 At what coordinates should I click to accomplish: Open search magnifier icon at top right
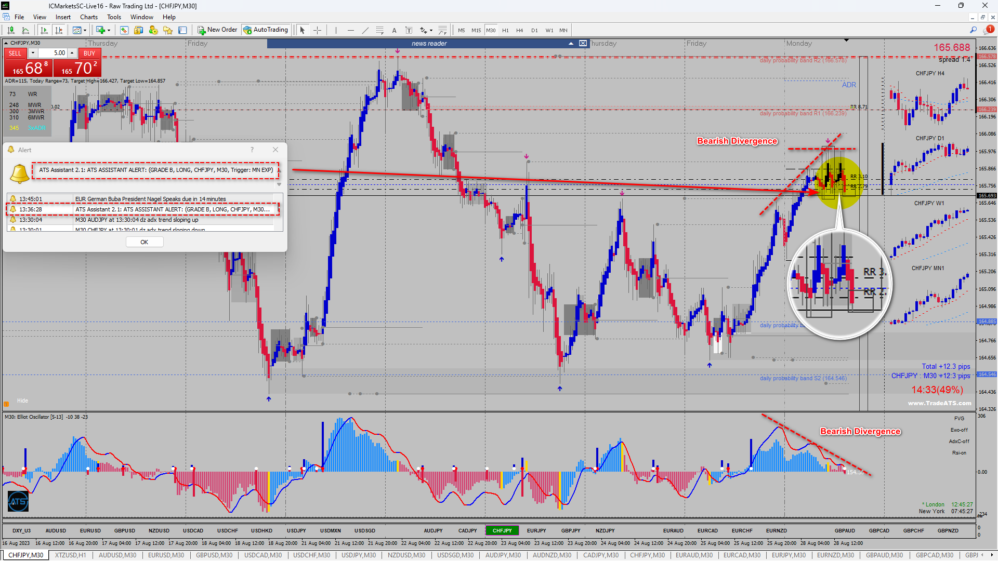973,30
